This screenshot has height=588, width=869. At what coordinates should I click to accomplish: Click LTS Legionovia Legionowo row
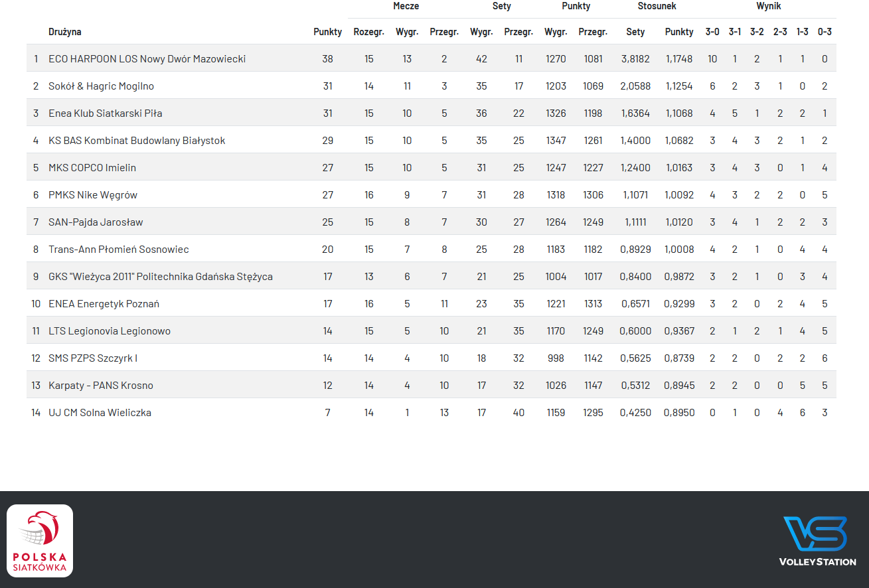(110, 331)
